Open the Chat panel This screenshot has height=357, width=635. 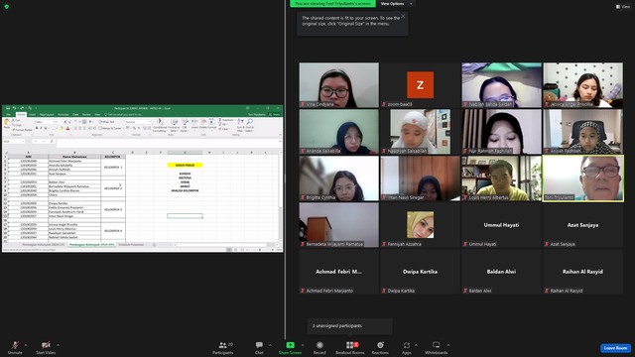coord(259,347)
